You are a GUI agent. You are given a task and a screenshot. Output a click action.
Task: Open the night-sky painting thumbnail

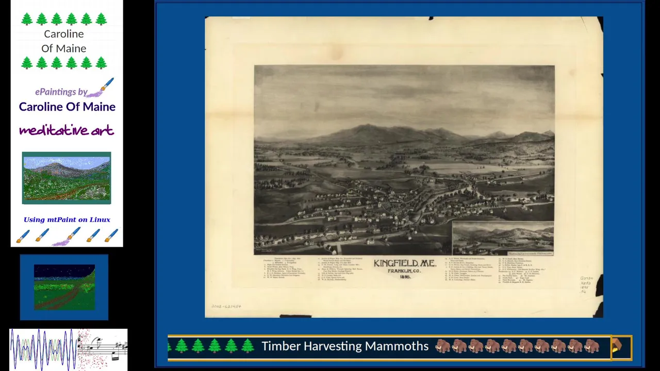point(64,287)
